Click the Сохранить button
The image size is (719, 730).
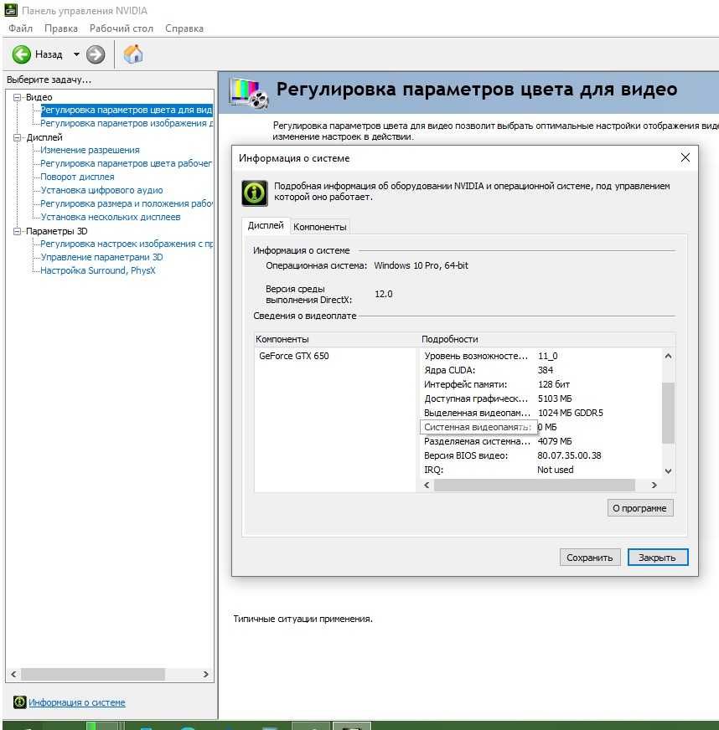tap(589, 558)
